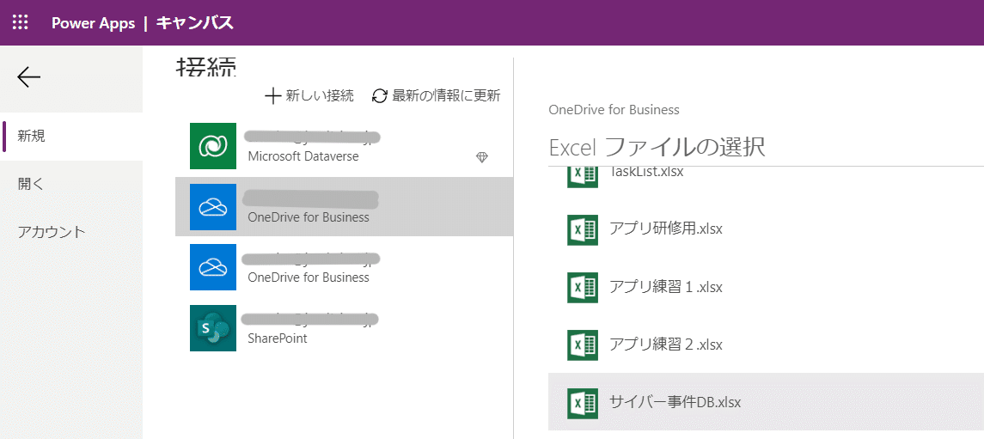Select the highlighted OneDrive for Business label
Image resolution: width=984 pixels, height=439 pixels.
coord(309,217)
